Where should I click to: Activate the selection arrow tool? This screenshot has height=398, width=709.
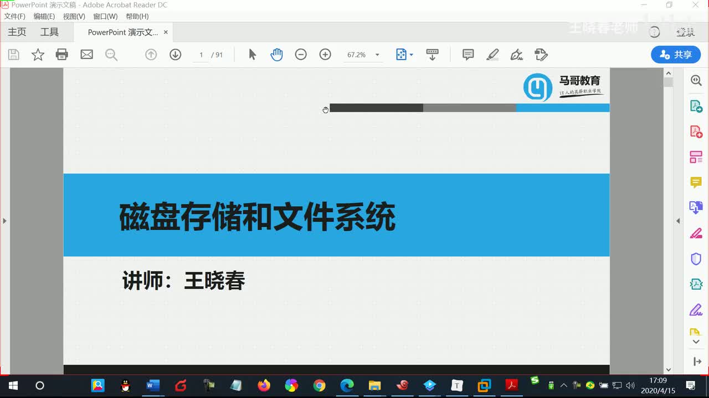[253, 55]
